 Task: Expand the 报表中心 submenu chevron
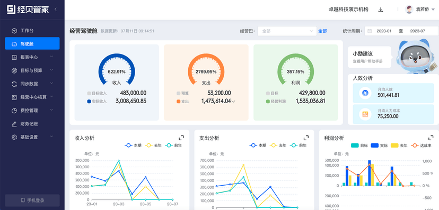[51, 57]
